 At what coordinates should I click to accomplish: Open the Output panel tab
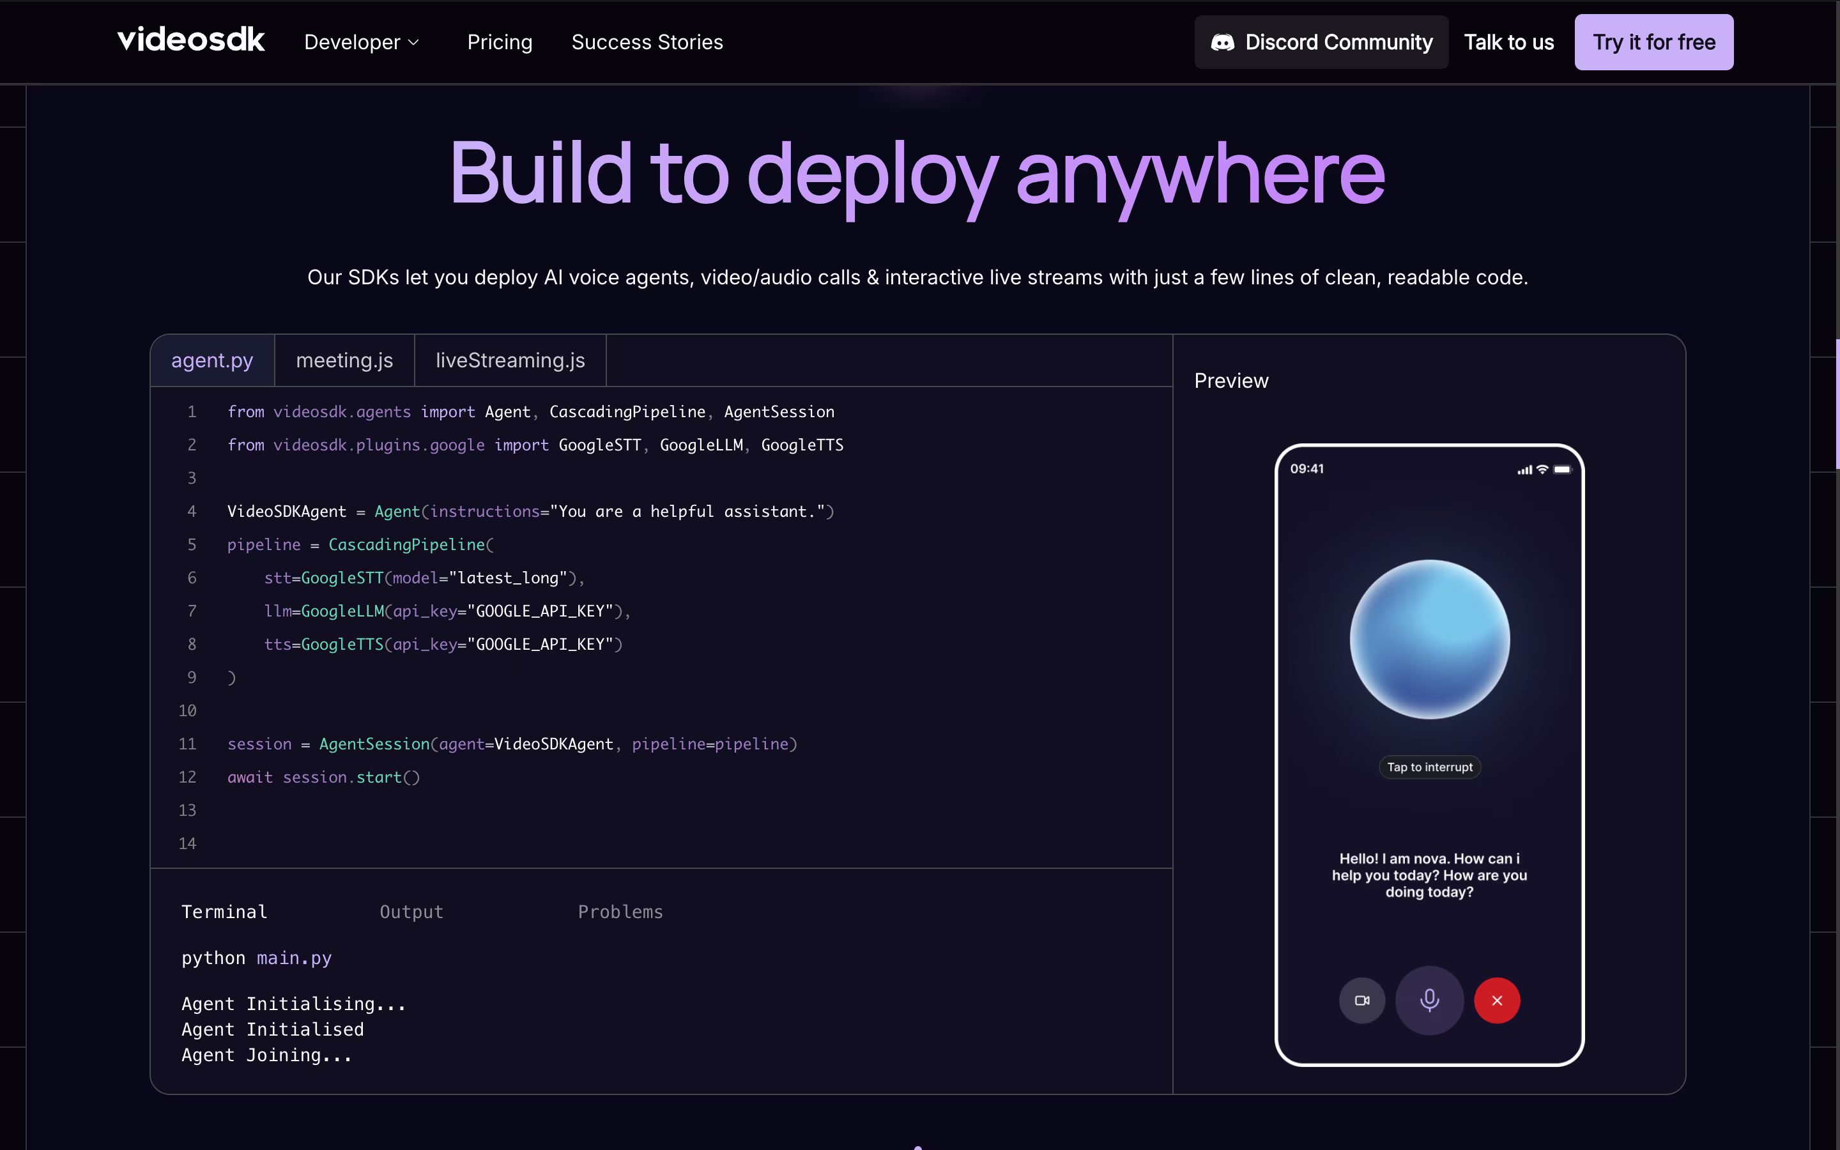(x=411, y=912)
